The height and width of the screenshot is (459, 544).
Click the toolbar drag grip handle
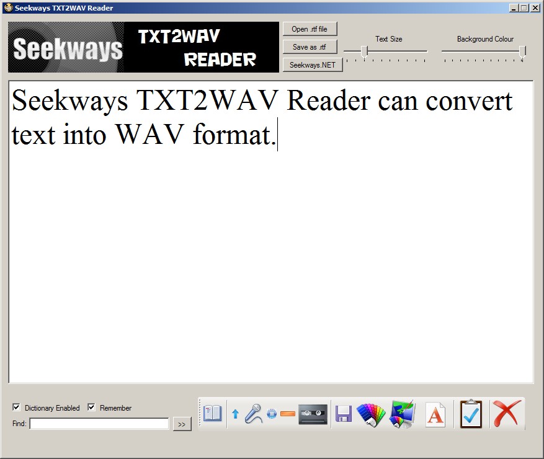(200, 413)
